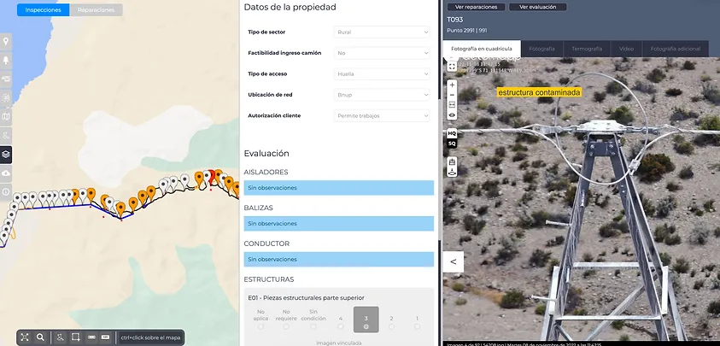
Task: Click CONDUCTOR 'Sin observaciones' bar
Action: (x=339, y=259)
